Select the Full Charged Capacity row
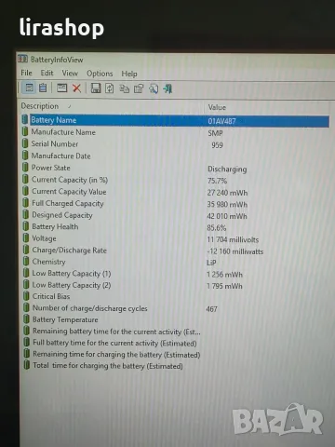 (x=175, y=204)
